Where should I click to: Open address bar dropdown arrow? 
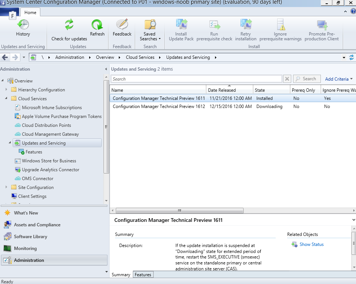[x=344, y=58]
